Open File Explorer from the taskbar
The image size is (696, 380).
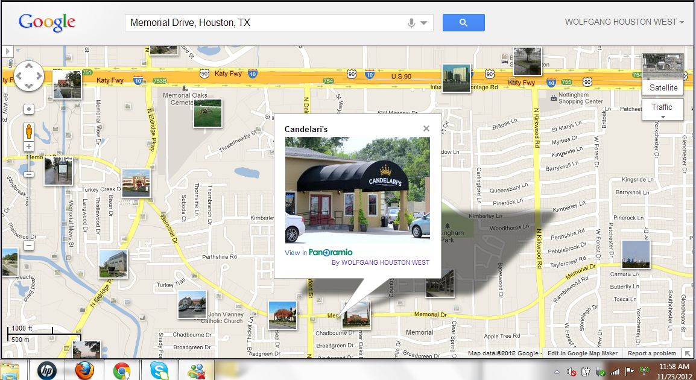pos(11,371)
